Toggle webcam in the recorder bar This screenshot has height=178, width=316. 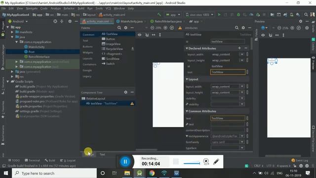(206, 162)
